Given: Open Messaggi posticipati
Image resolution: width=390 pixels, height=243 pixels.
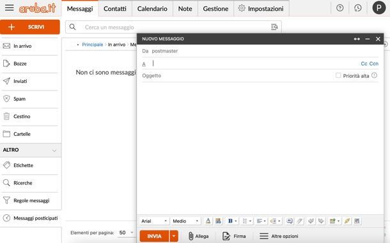Looking at the screenshot, I should coord(30,218).
